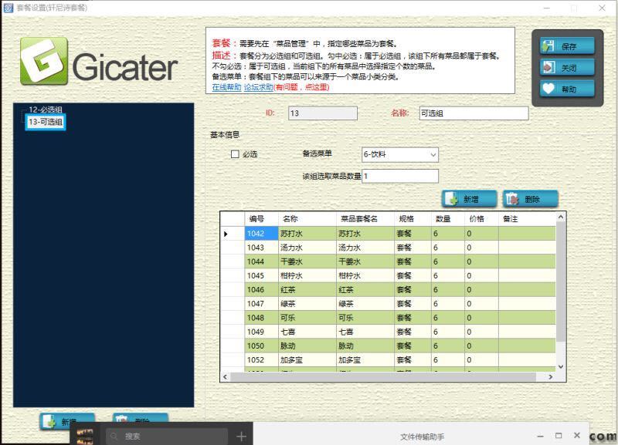The image size is (618, 445).
Task: Click the 编号 column header
Action: coord(256,219)
